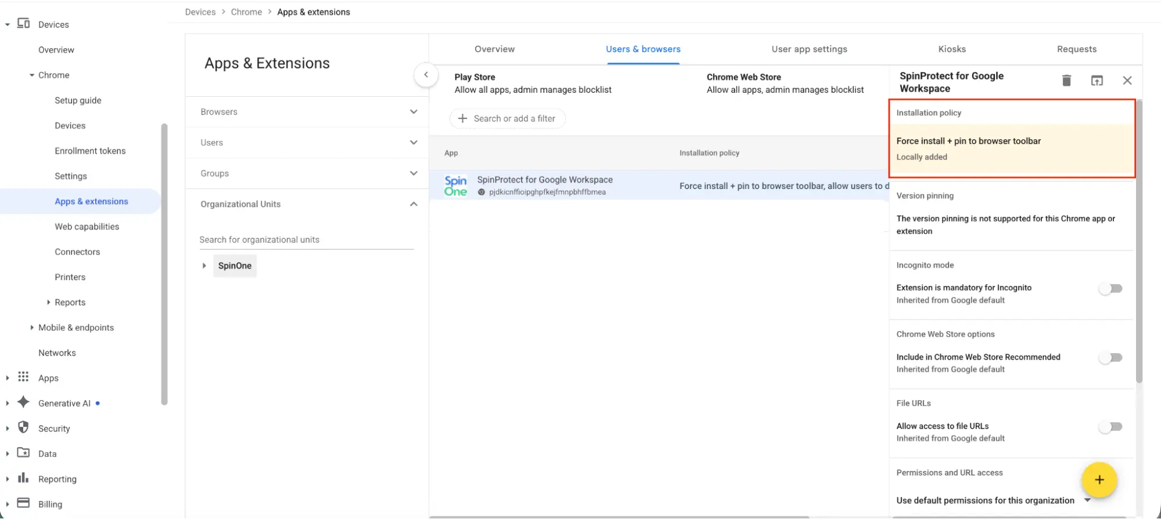1161x519 pixels.
Task: Switch to User app settings tab
Action: (809, 49)
